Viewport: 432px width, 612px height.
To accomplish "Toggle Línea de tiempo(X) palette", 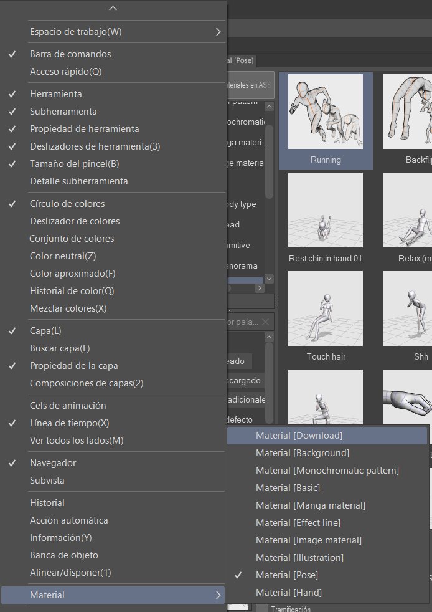I will click(113, 423).
